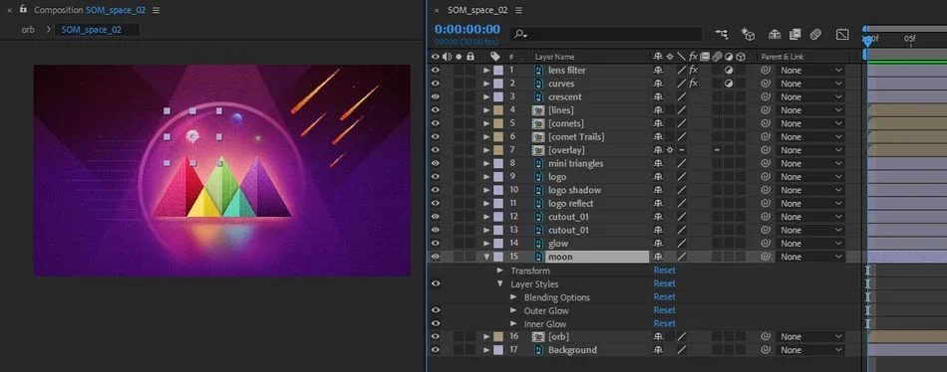Reset Blending Options
The width and height of the screenshot is (947, 372).
(664, 296)
